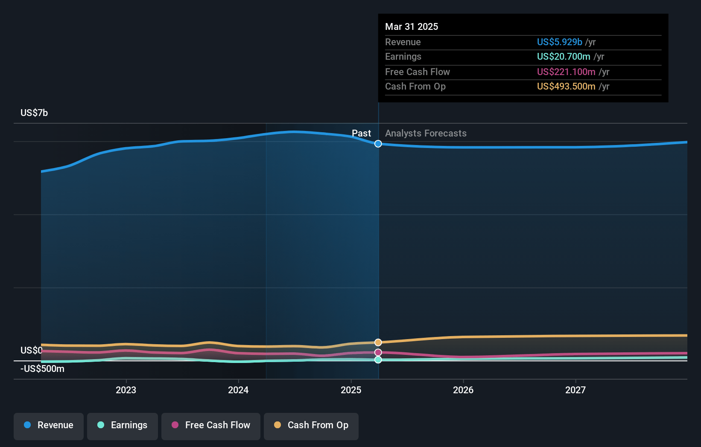
Task: Click the US$493.500m cash from op value
Action: tap(566, 86)
